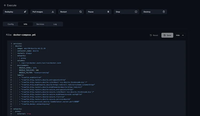
Task: Click the square icon on Stop
Action: tap(136, 12)
